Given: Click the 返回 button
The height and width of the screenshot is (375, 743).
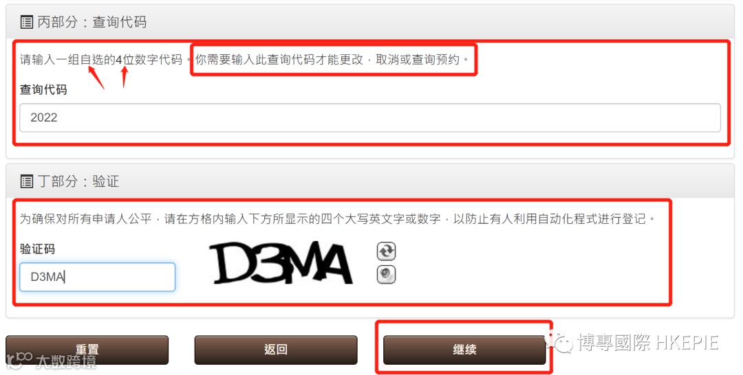Looking at the screenshot, I should (x=276, y=350).
